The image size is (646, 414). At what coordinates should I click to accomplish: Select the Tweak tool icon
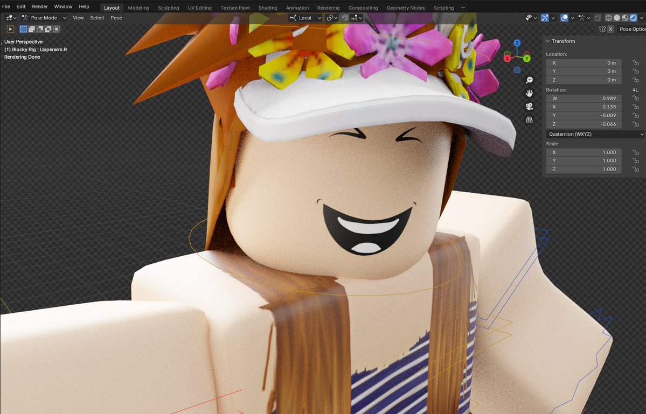click(10, 29)
